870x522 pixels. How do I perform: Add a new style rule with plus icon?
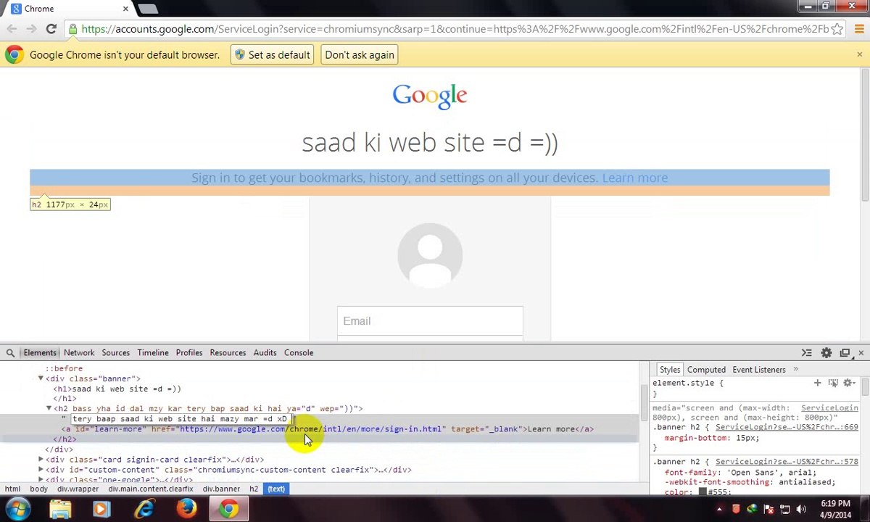pos(818,383)
